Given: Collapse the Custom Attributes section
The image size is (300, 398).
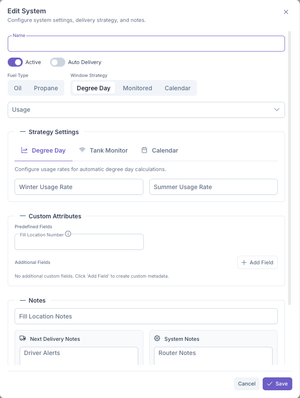Looking at the screenshot, I should point(23,216).
